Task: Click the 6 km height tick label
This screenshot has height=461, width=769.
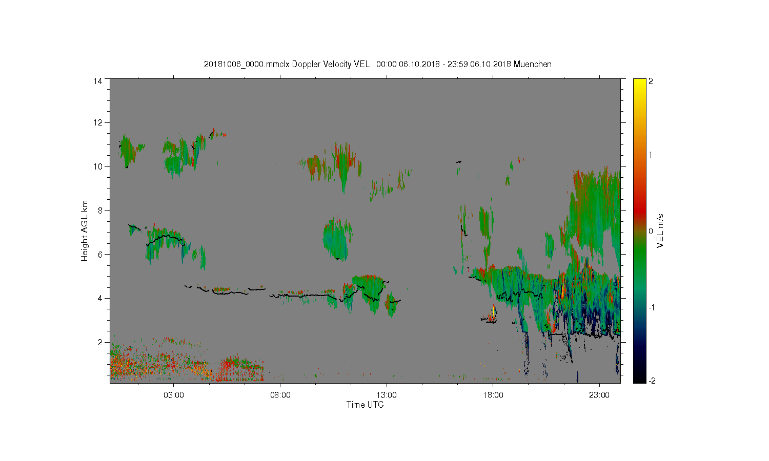Action: (100, 254)
